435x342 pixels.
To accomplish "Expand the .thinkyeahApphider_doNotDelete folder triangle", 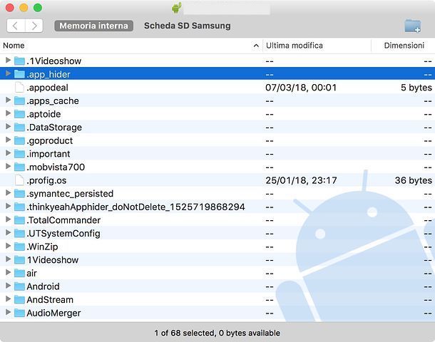I will (8, 206).
